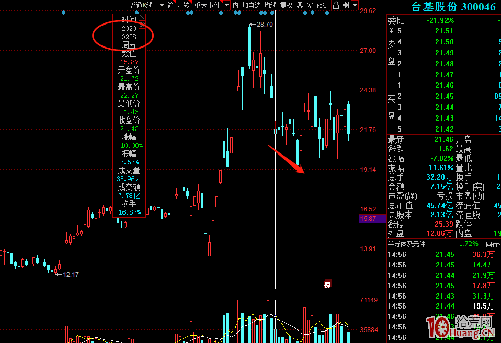Select sell level 3 price 21.49
Viewport: 501px width, 343px height.
[444, 53]
